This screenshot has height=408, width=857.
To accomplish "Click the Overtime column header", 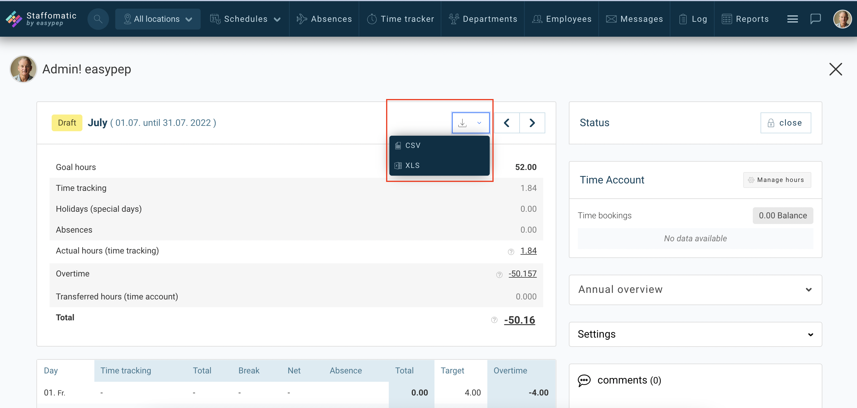I will pos(510,370).
